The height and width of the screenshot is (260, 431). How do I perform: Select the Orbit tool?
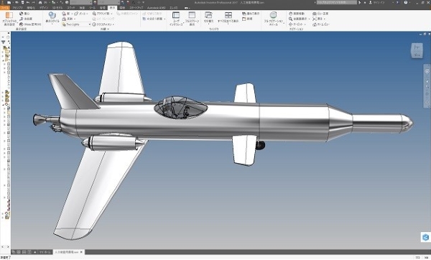pos(297,24)
